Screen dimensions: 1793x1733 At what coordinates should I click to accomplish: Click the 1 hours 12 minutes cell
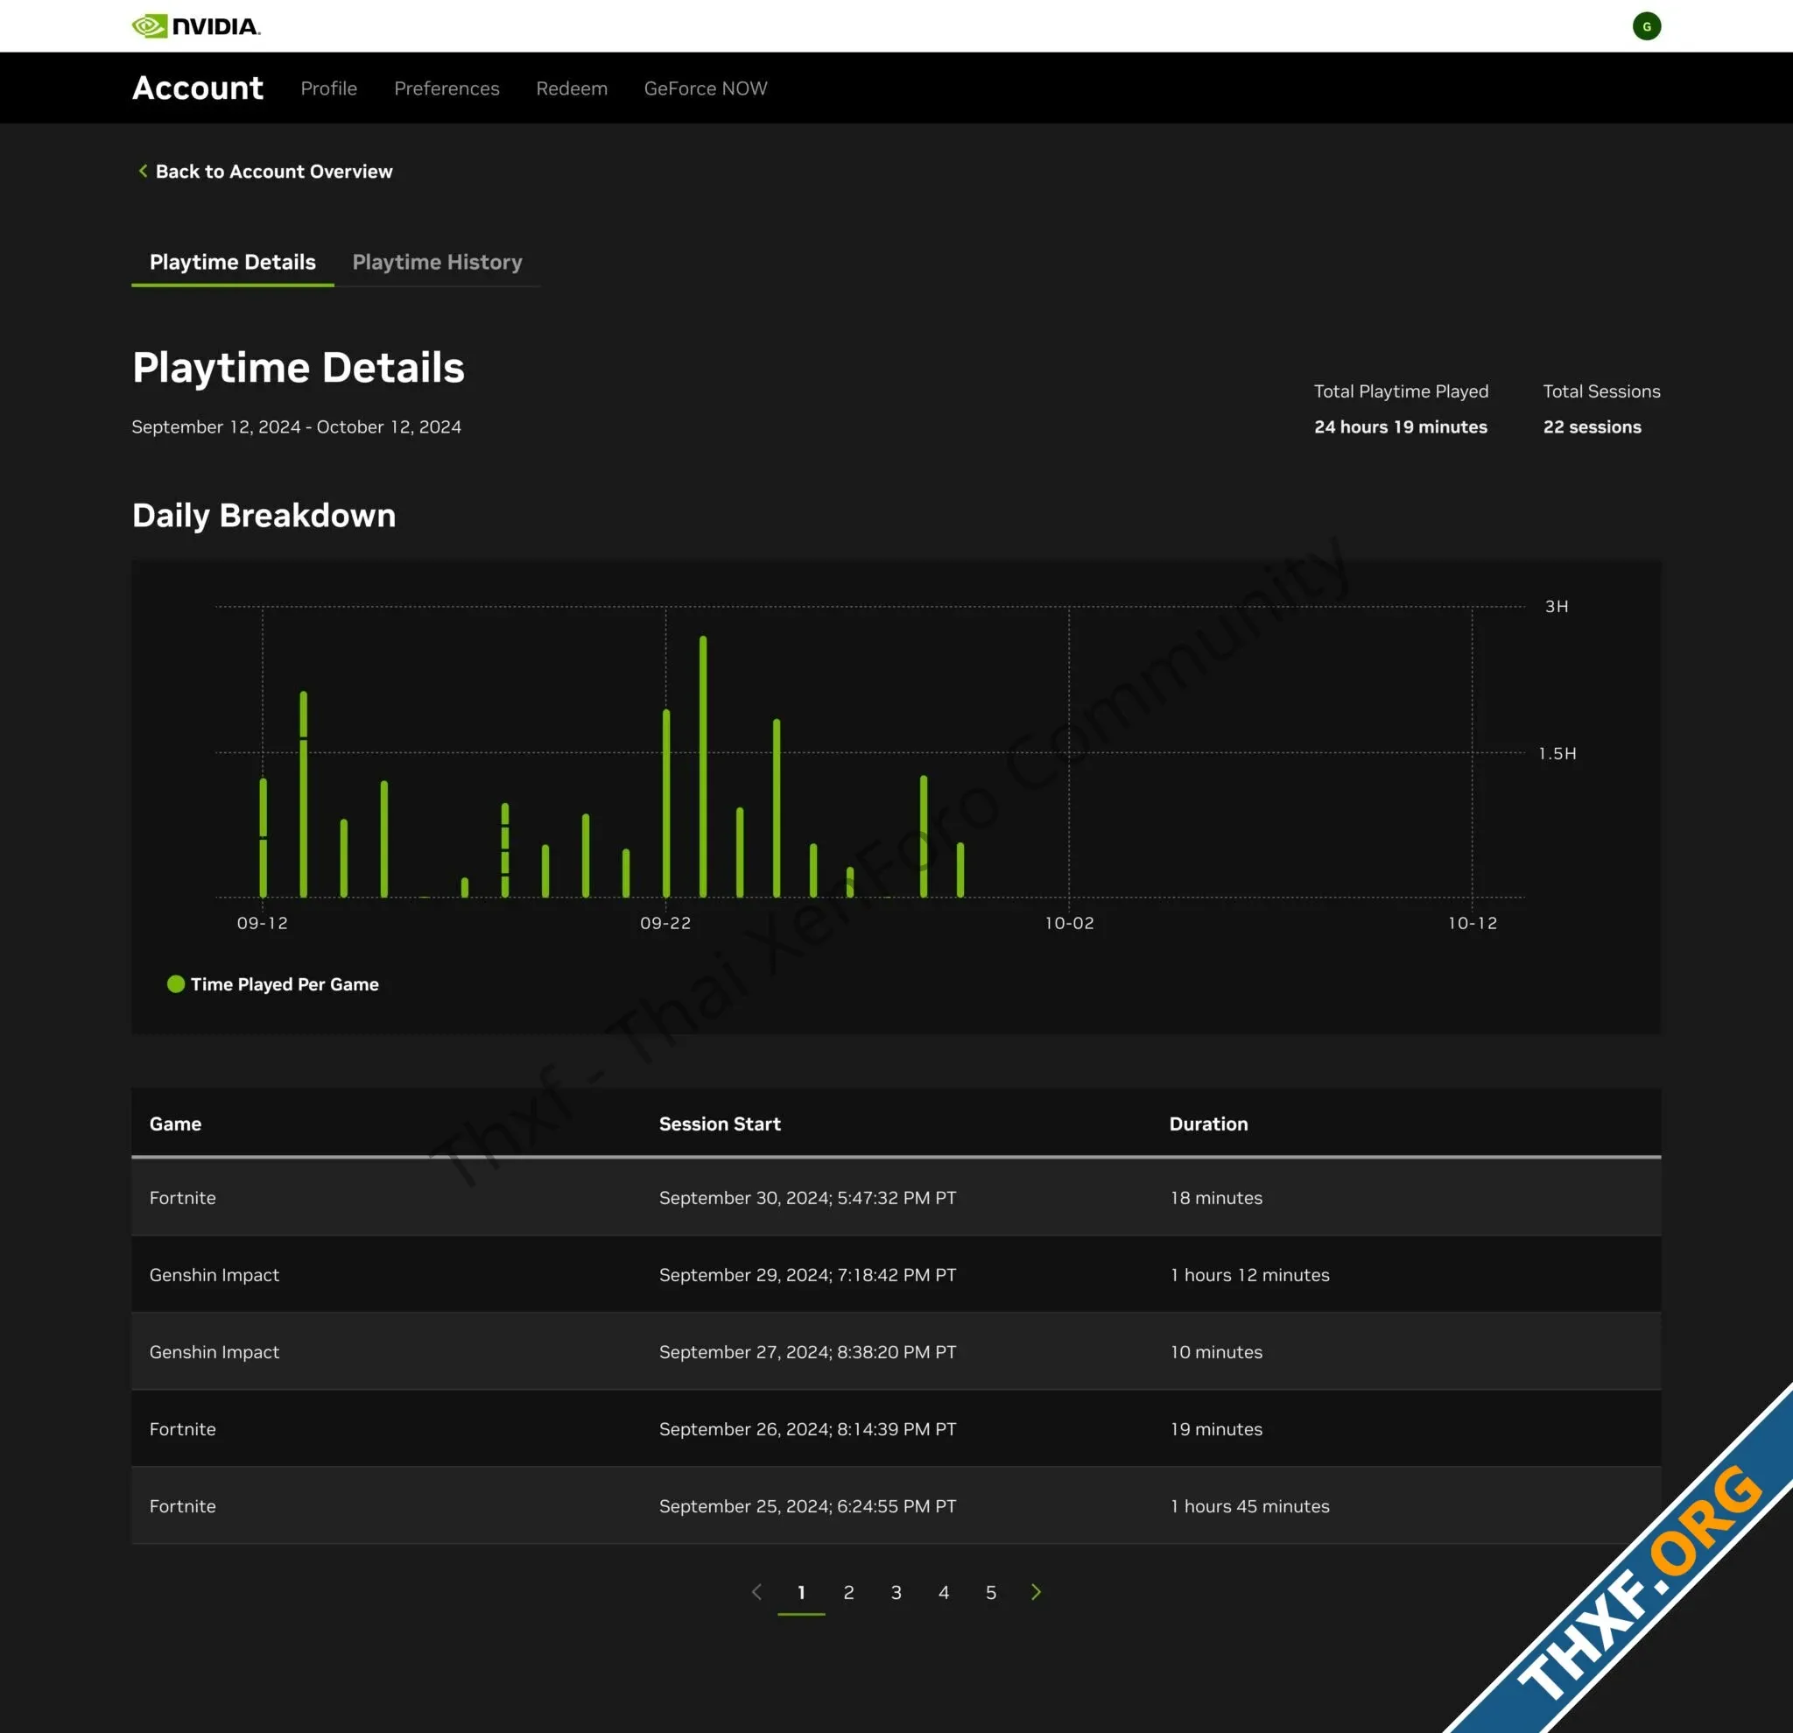(1249, 1275)
